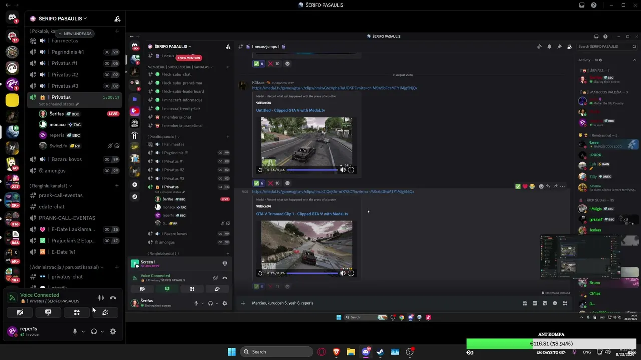Viewport: 641px width, 360px height.
Task: Click first medal.tv clip link in stream
Action: pyautogui.click(x=335, y=88)
